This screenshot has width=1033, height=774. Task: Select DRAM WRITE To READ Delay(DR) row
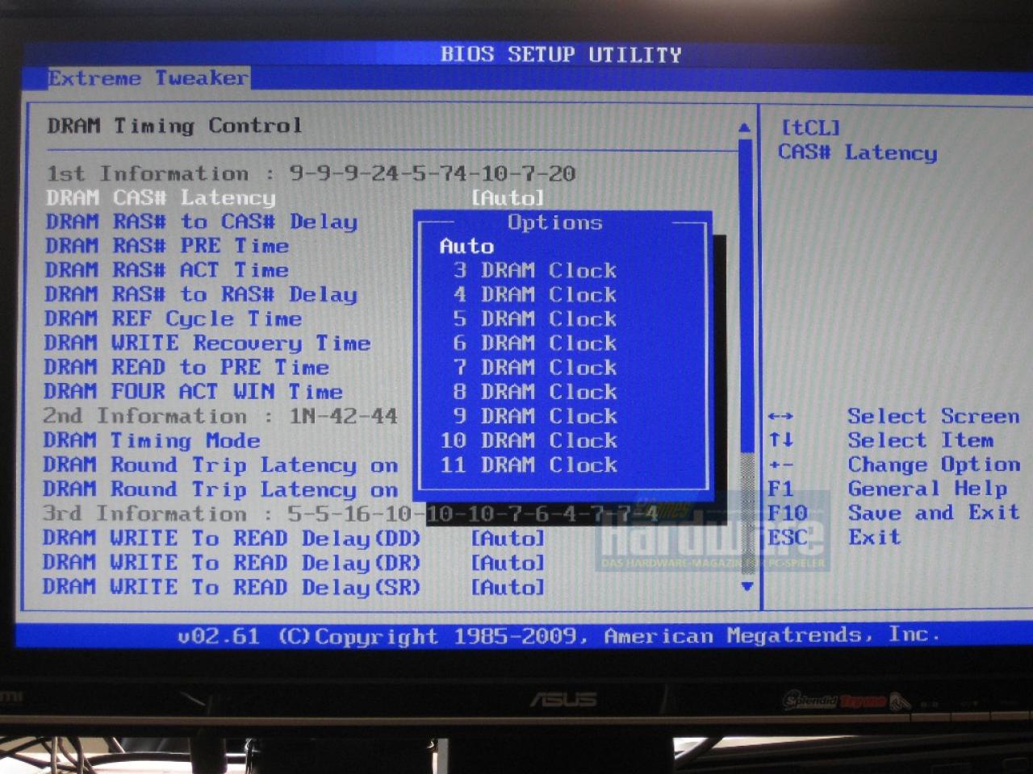[x=294, y=562]
